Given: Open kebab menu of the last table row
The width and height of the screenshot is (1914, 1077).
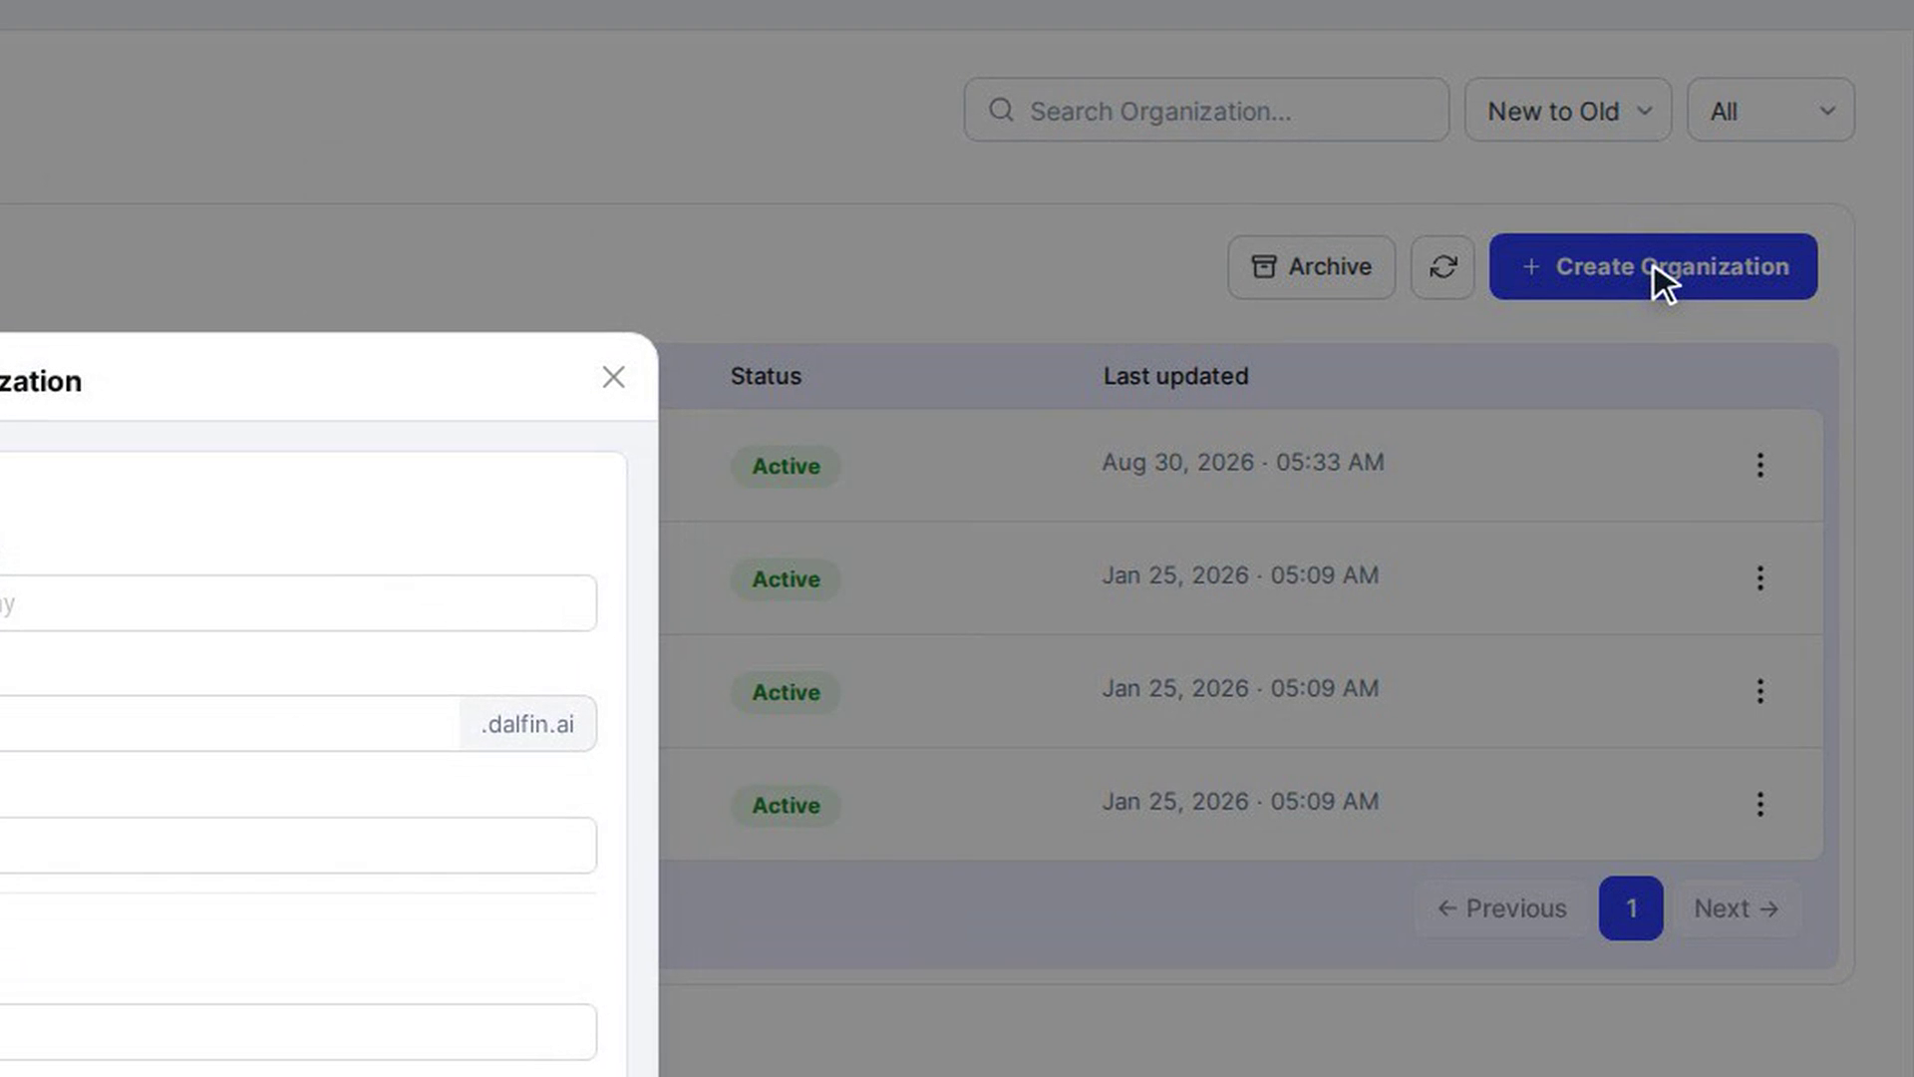Looking at the screenshot, I should pyautogui.click(x=1759, y=805).
